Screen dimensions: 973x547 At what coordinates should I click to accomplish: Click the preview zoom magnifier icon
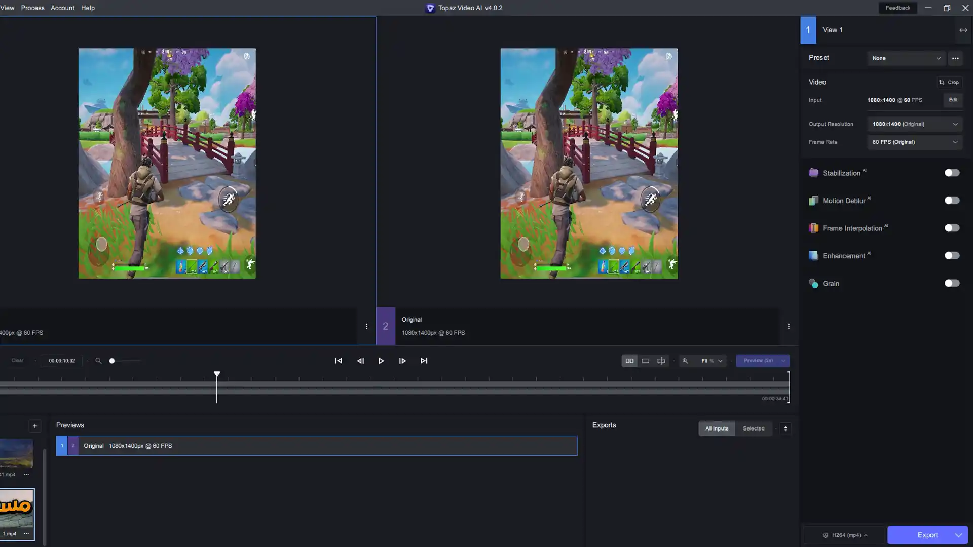coord(685,361)
